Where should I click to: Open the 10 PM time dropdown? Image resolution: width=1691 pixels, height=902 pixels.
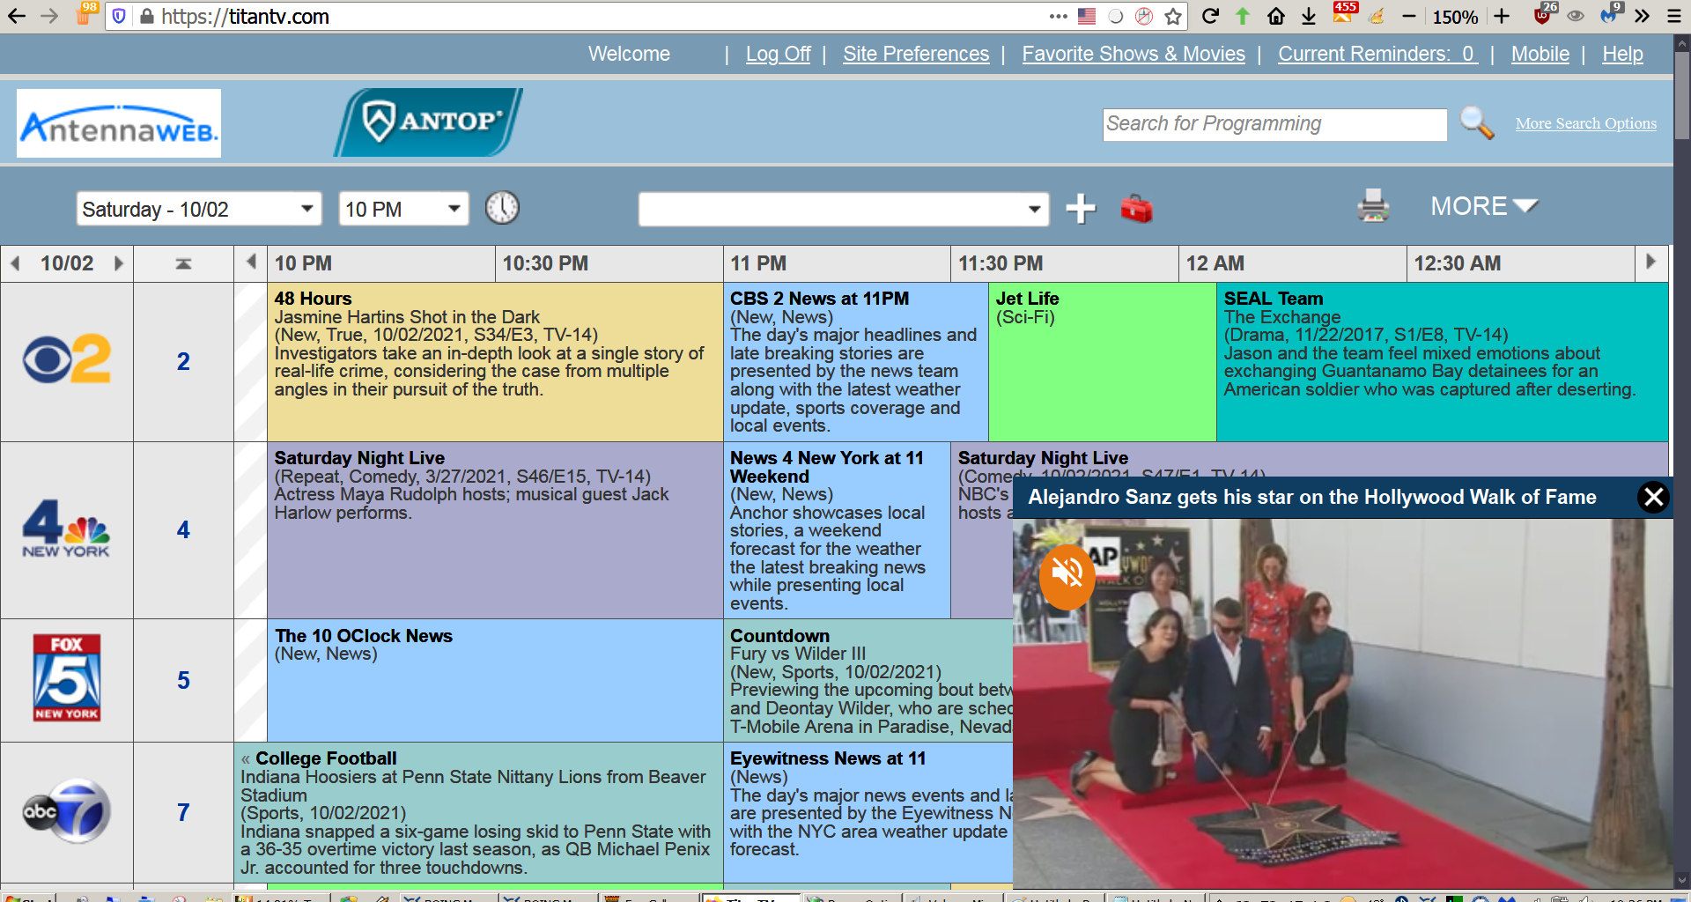click(403, 209)
